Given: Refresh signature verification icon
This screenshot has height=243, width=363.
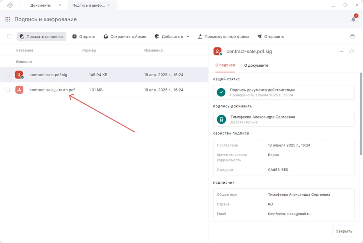Looking at the screenshot, I should (x=352, y=52).
